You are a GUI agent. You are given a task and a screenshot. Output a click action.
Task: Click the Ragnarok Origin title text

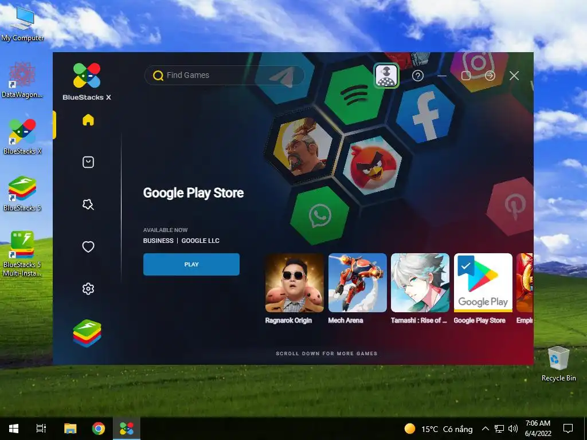(x=288, y=320)
